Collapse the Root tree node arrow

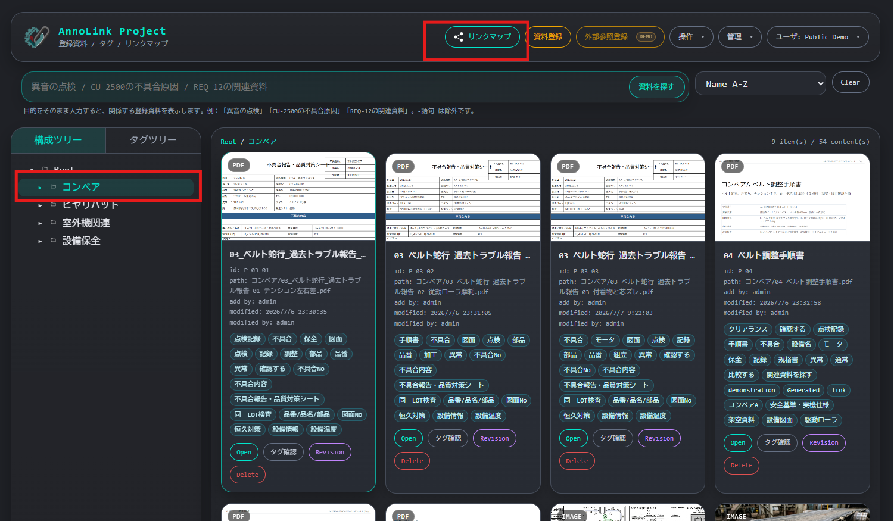pyautogui.click(x=32, y=170)
